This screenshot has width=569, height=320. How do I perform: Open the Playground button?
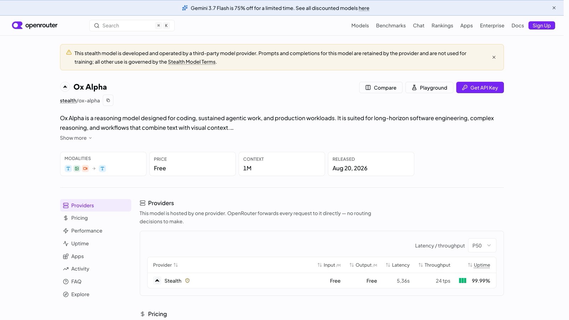tap(429, 87)
